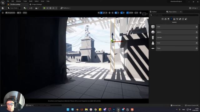Start play in editor with green Play button
This screenshot has width=200, height=112.
coord(44,8)
